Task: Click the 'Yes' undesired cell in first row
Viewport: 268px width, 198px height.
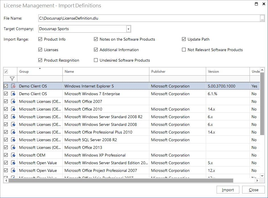Action: [254, 86]
